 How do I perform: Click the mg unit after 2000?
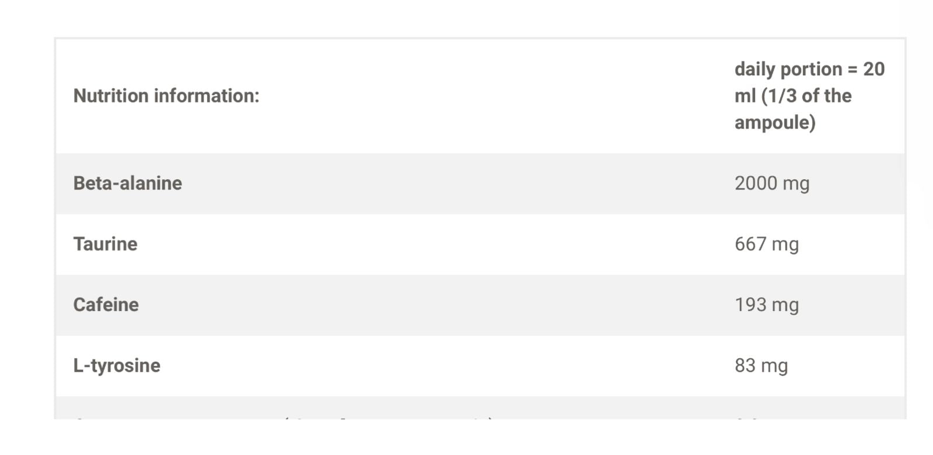tap(796, 184)
